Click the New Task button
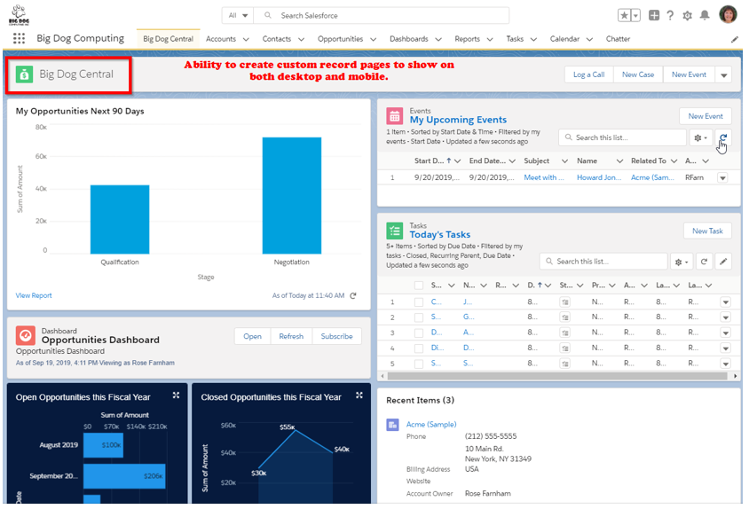Image resolution: width=749 pixels, height=509 pixels. [x=707, y=231]
